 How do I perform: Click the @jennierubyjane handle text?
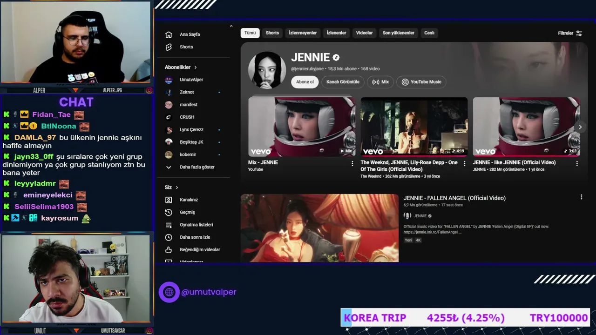pos(307,69)
